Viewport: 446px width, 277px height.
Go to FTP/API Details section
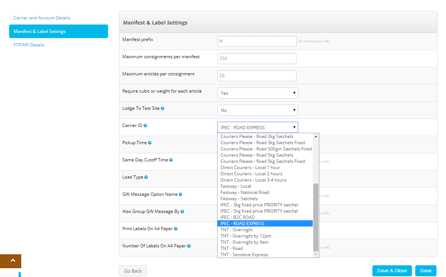tap(29, 45)
